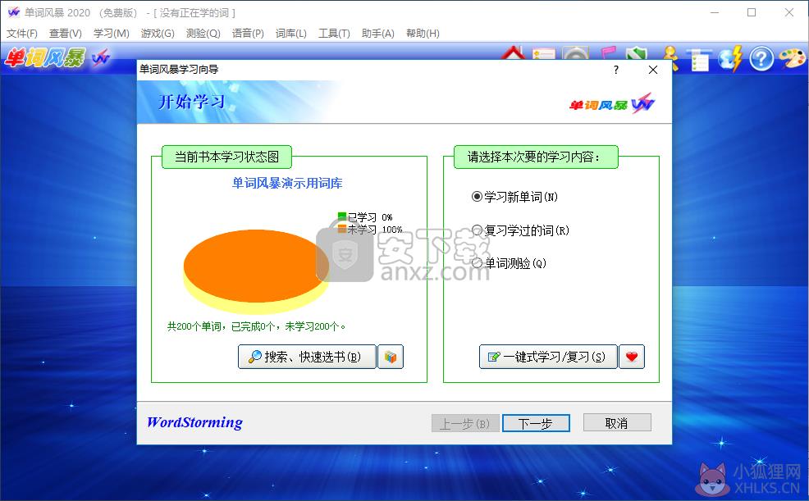Click the disabled 上一步(B) button
The height and width of the screenshot is (501, 809).
point(465,423)
